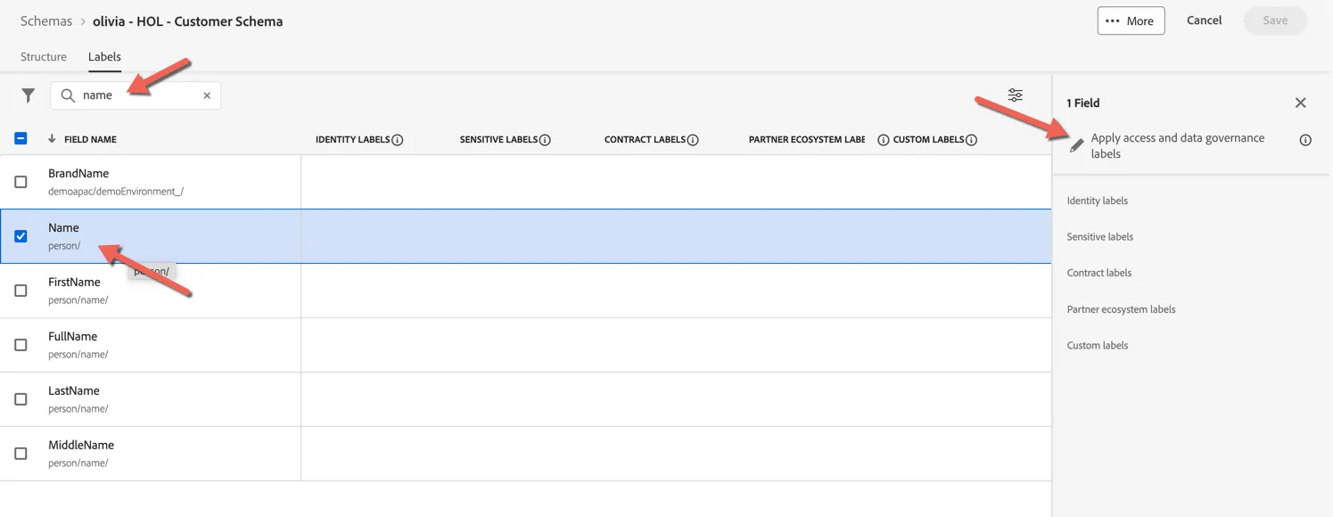The image size is (1333, 517).
Task: Open the filter funnel icon
Action: pos(29,95)
